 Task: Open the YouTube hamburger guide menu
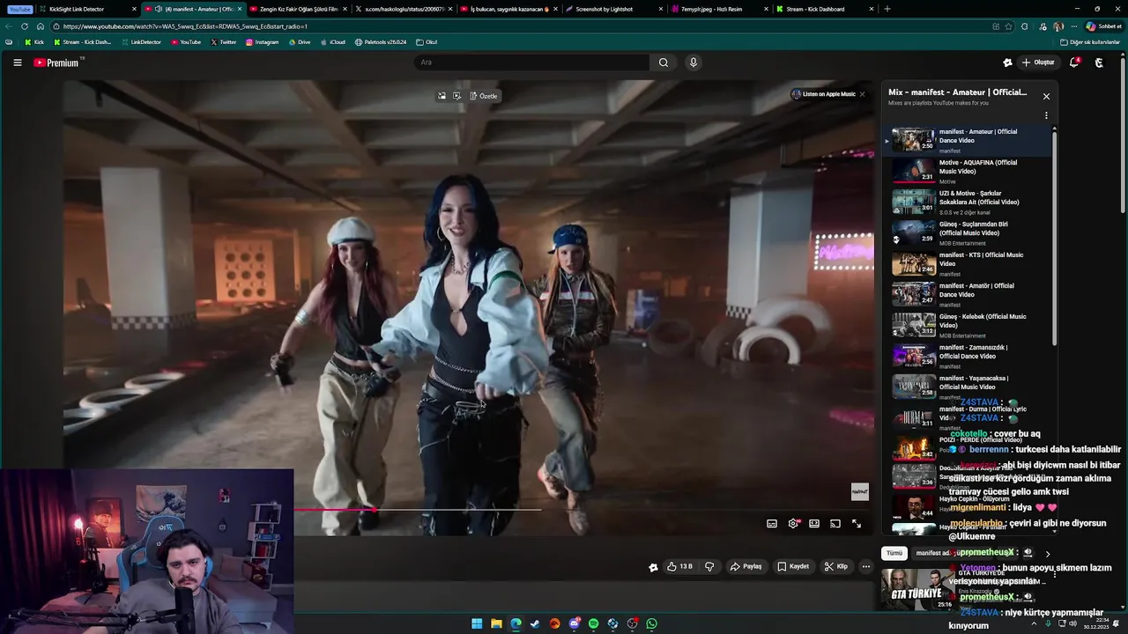click(17, 63)
